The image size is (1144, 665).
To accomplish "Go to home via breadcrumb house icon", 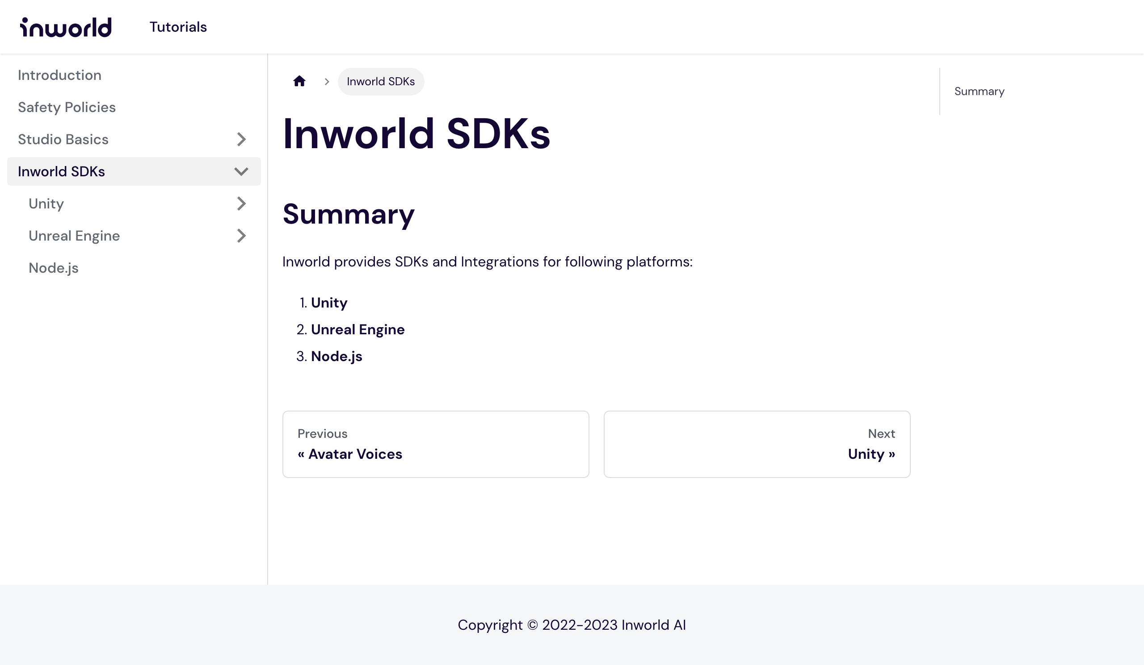I will click(299, 82).
